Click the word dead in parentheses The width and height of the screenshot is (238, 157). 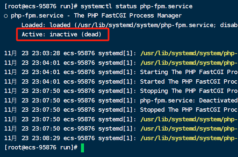pos(91,34)
